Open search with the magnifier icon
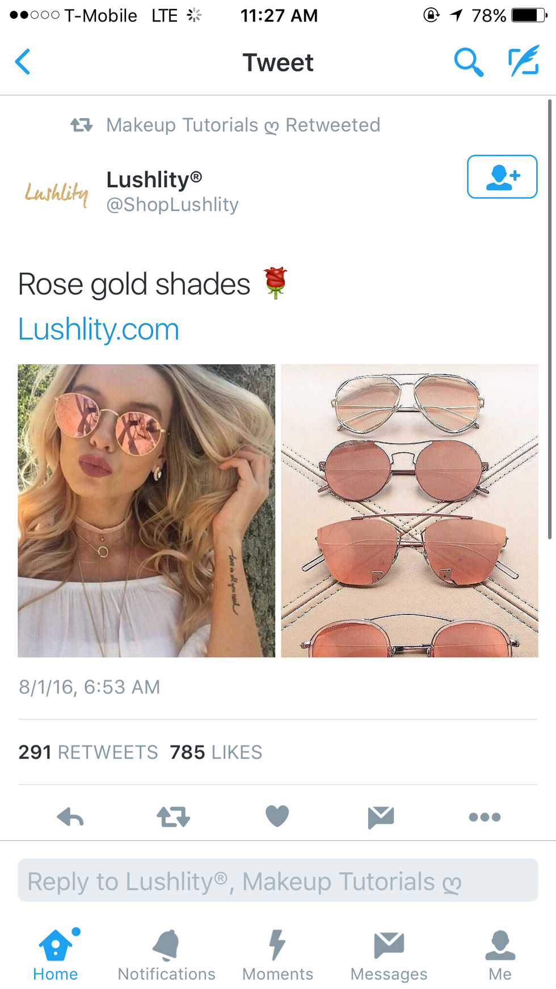 coord(469,62)
